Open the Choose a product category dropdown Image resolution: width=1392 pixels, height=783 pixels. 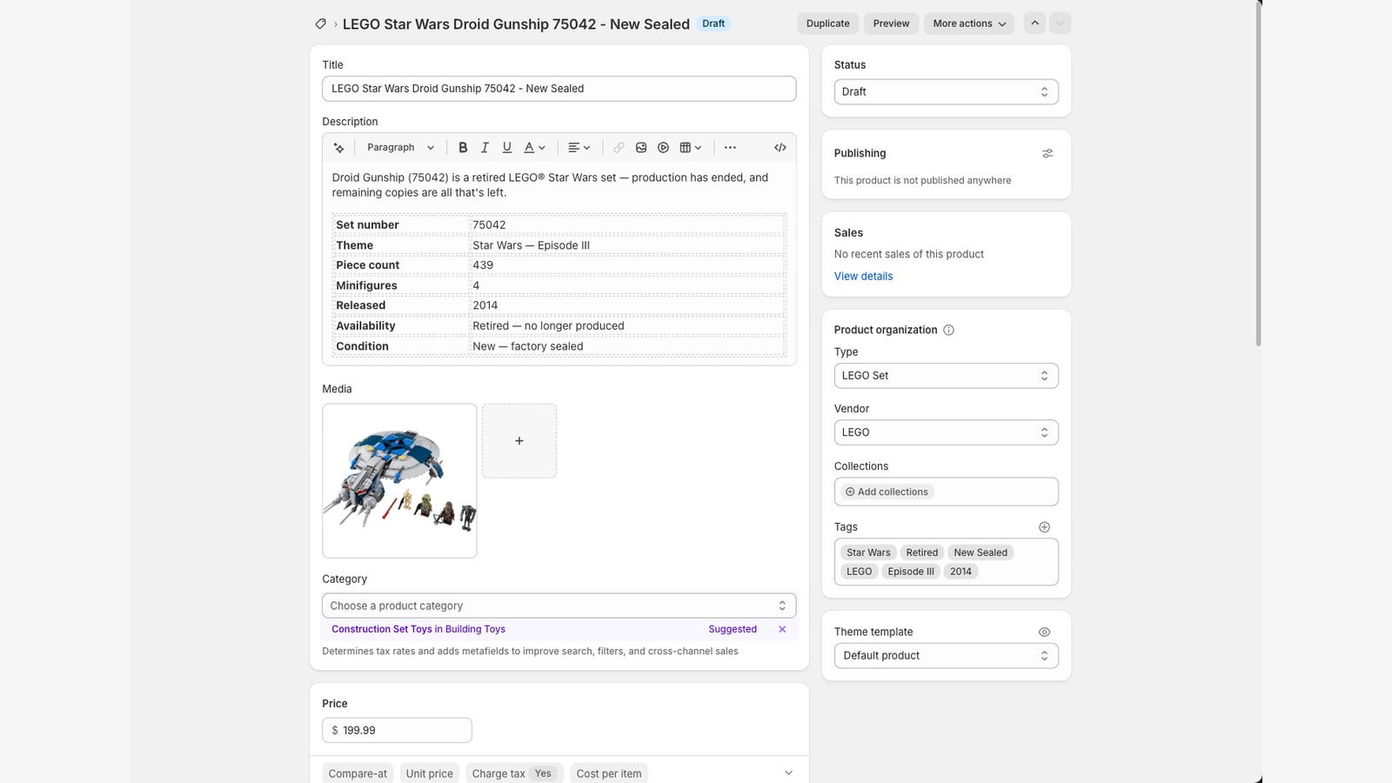pos(559,606)
